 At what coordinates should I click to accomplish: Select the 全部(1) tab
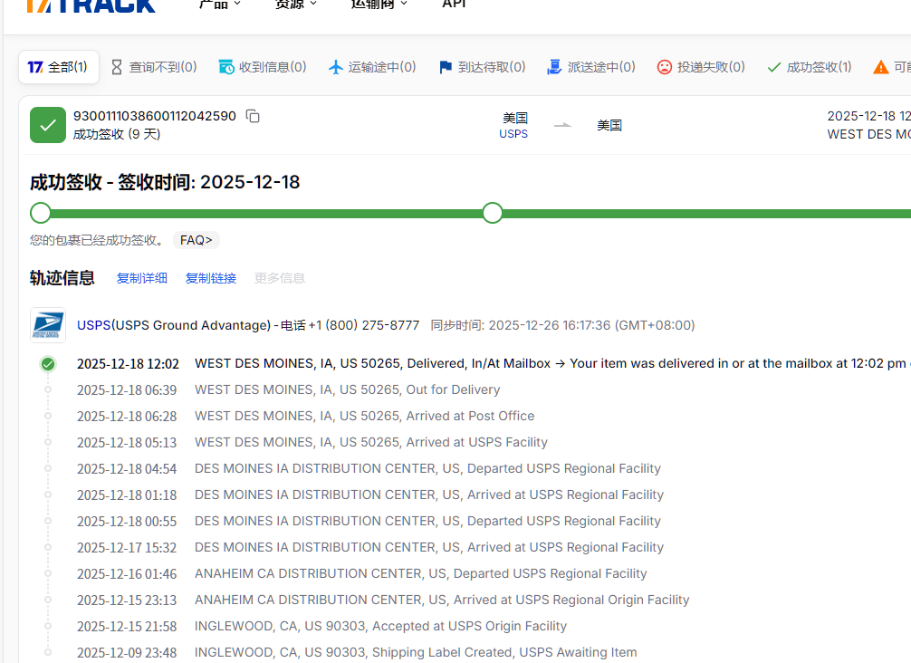point(58,67)
